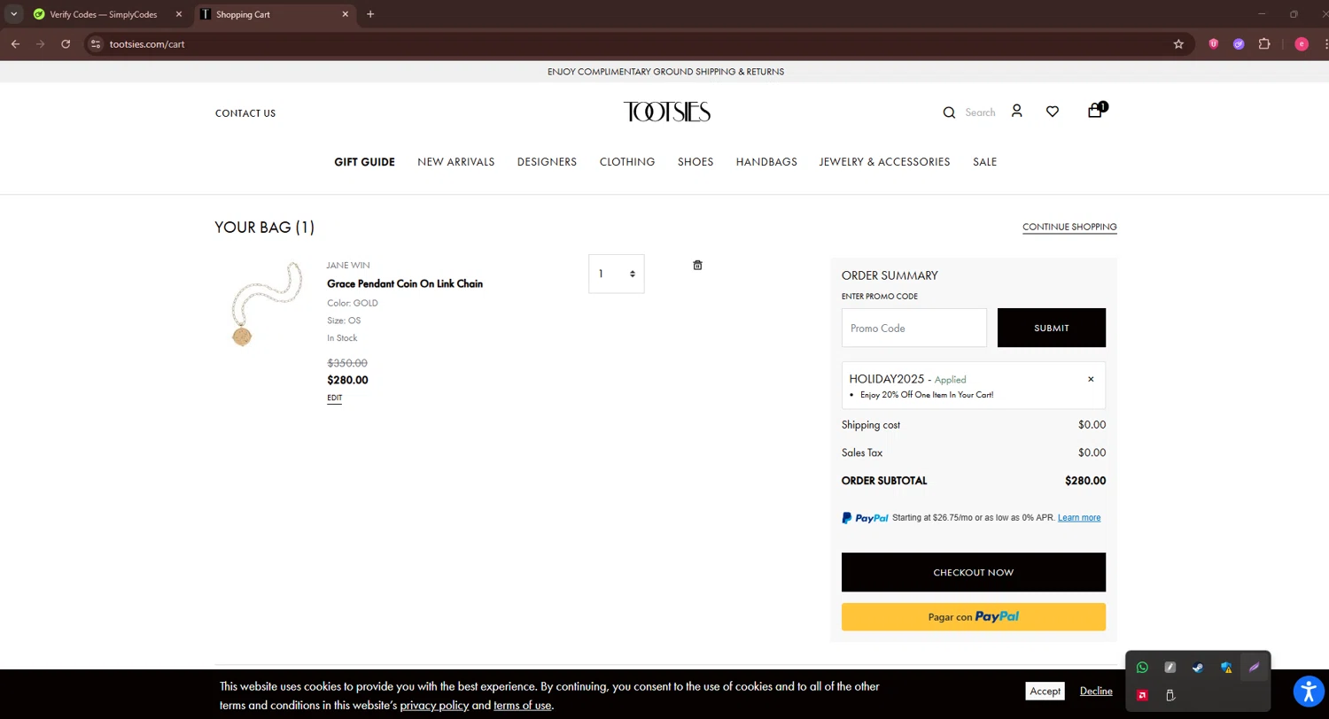
Task: Click the Search text field
Action: pyautogui.click(x=980, y=112)
